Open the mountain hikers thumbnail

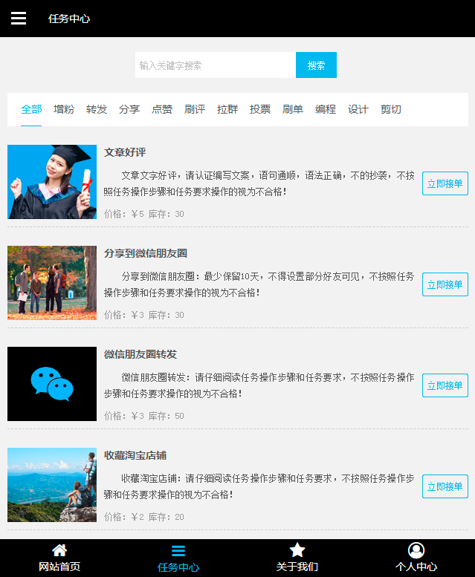tap(52, 485)
